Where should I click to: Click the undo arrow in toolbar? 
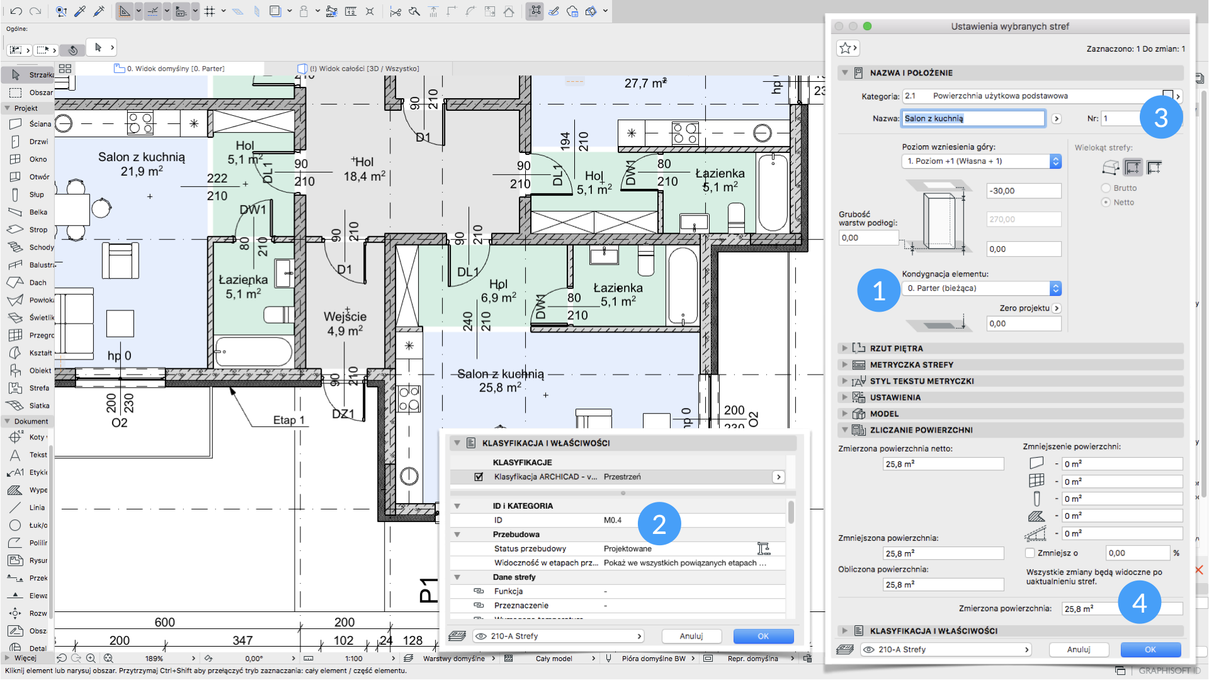point(16,11)
